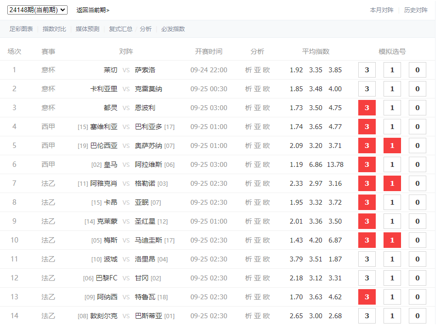
Task: Toggle pick 1 for match 2 卡利亚里
Action: point(392,89)
